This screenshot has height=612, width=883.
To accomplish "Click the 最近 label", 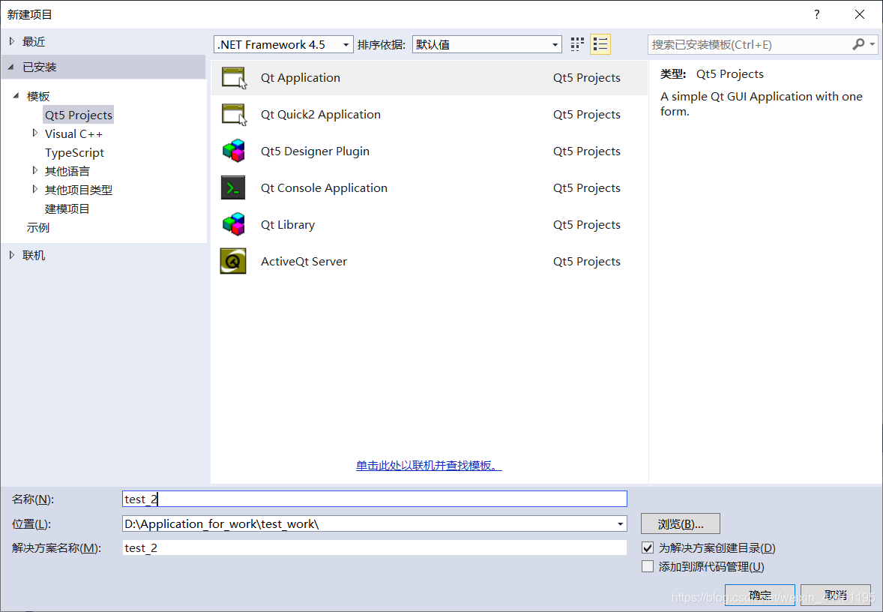I will click(x=34, y=42).
